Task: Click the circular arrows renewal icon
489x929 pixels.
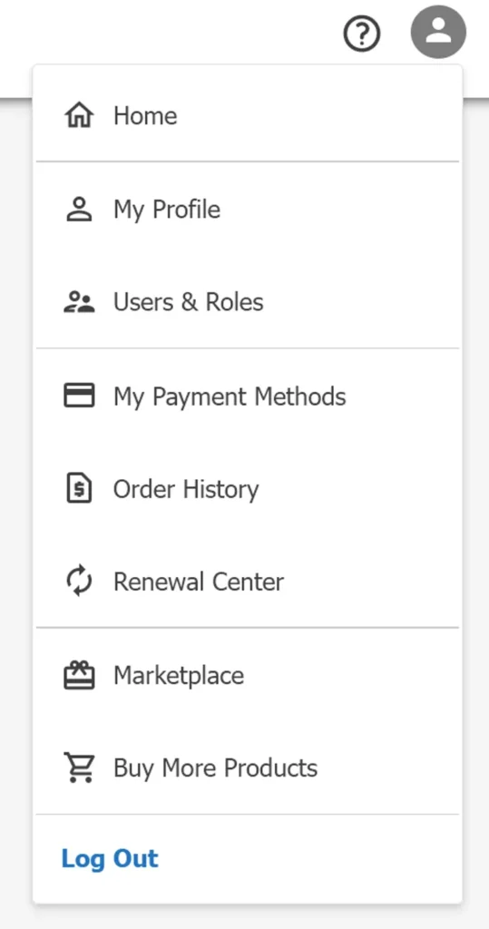Action: coord(79,582)
